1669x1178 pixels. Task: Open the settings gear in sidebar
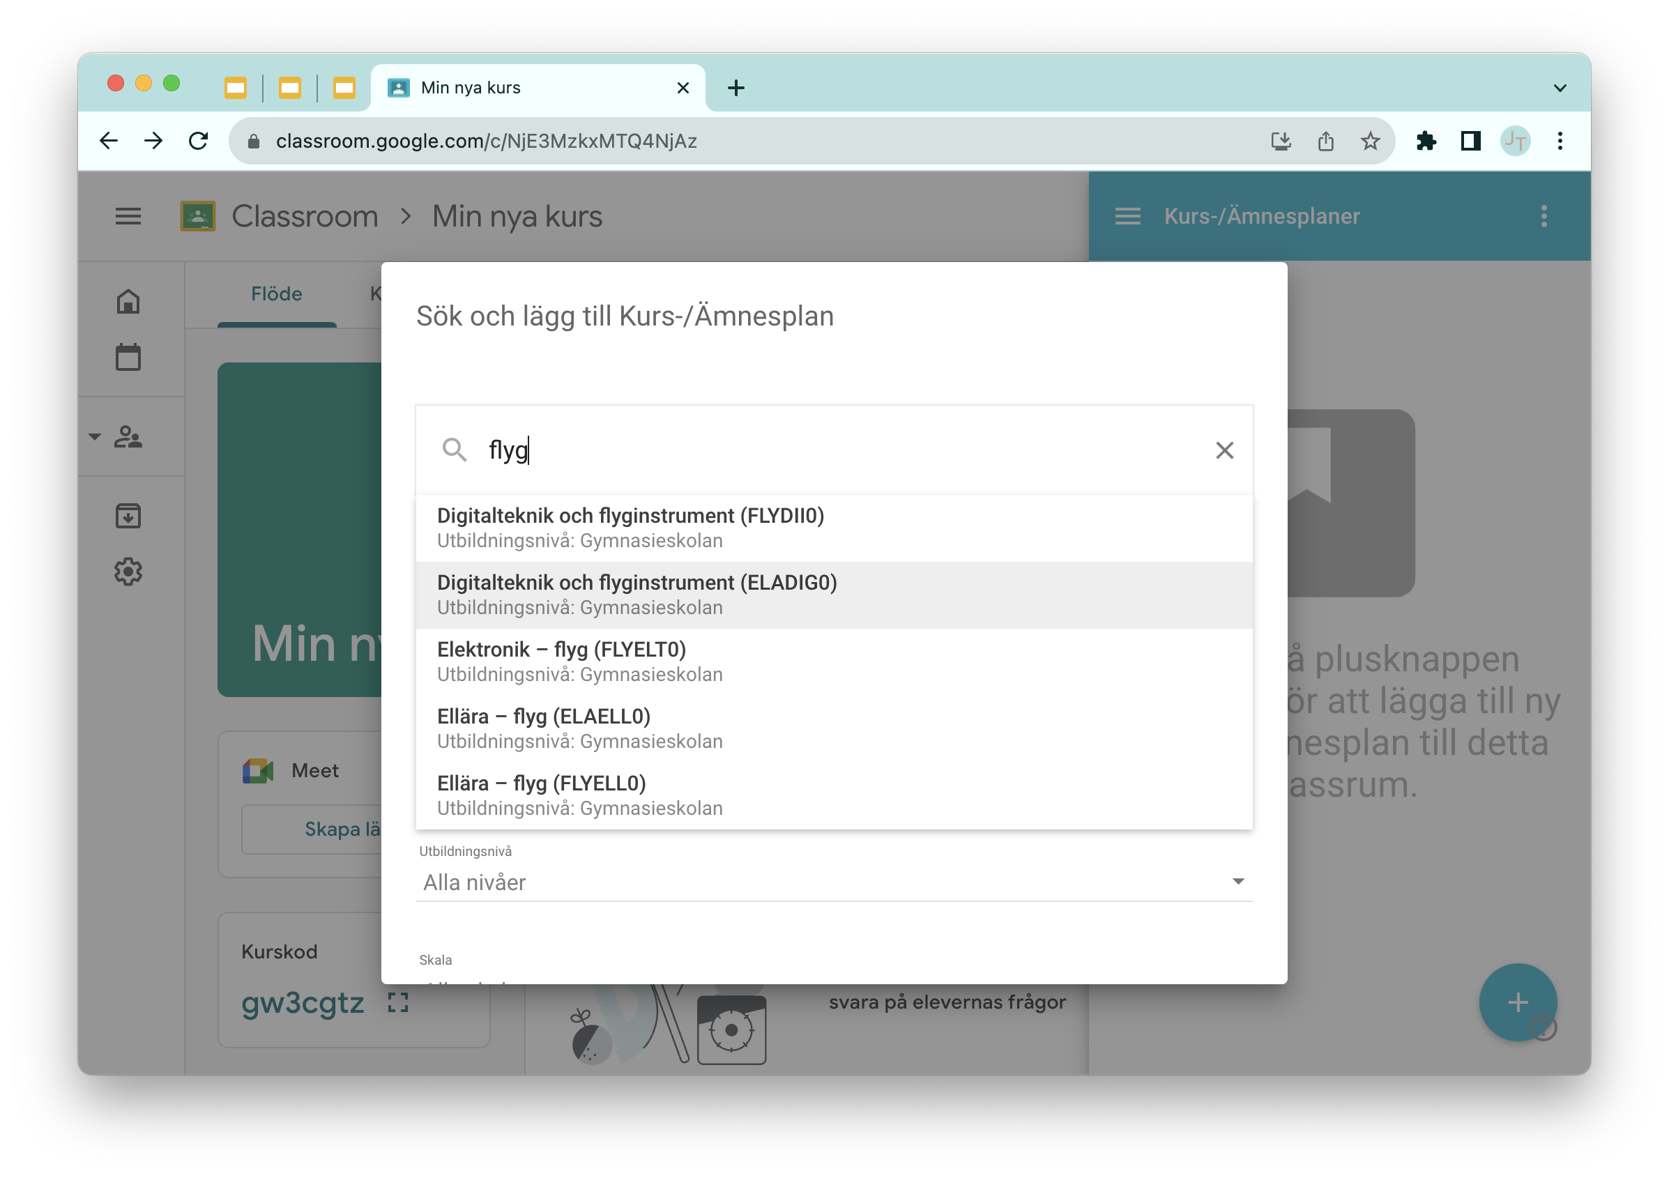(128, 572)
